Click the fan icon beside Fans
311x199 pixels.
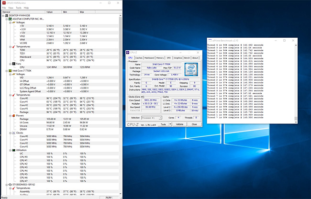(x=14, y=64)
